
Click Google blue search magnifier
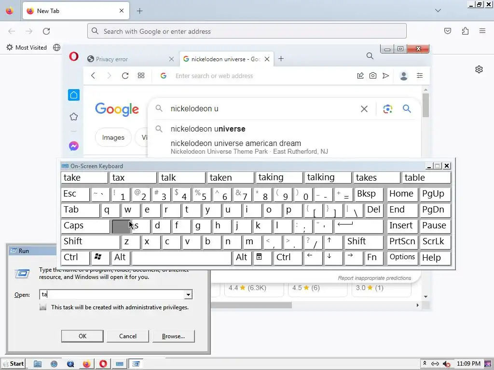coord(407,109)
